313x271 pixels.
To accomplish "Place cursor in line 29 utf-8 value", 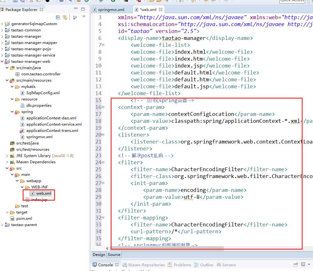I will point(191,197).
